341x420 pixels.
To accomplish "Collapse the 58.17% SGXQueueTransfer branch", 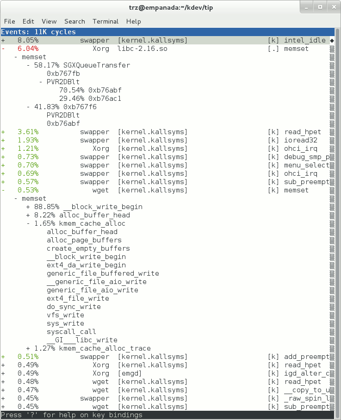I will click(x=28, y=65).
